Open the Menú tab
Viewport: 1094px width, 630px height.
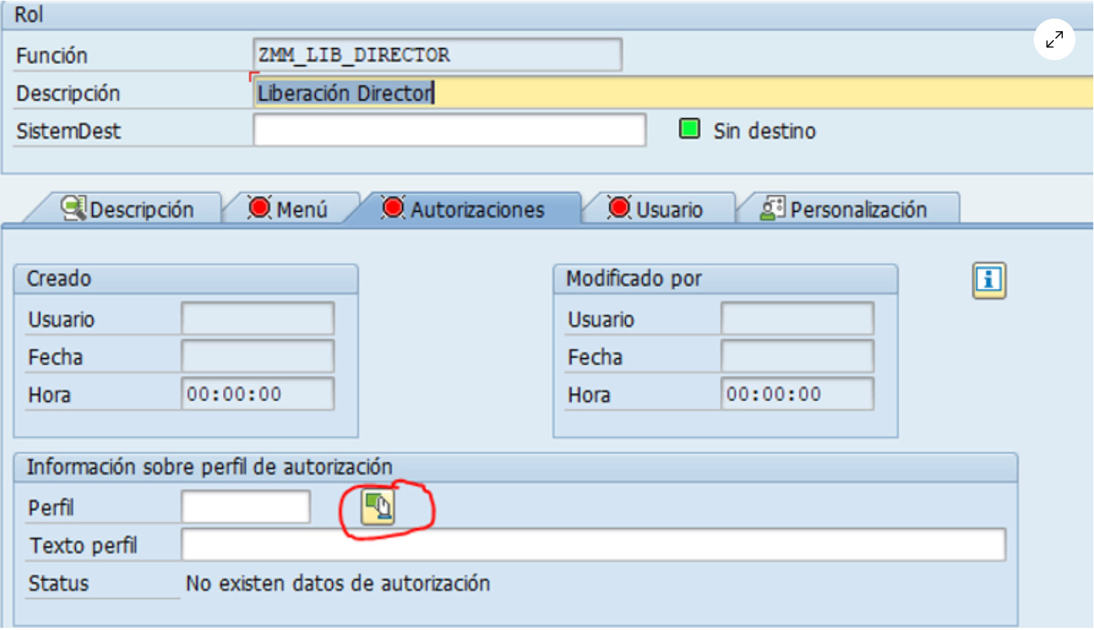pos(288,210)
